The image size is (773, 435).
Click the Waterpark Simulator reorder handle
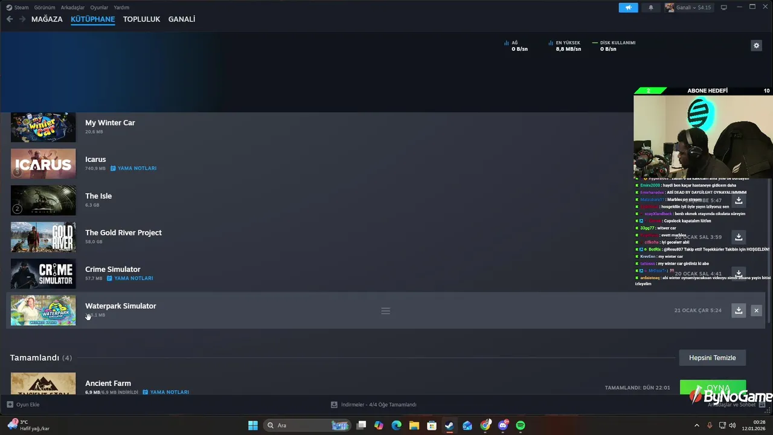pyautogui.click(x=385, y=311)
